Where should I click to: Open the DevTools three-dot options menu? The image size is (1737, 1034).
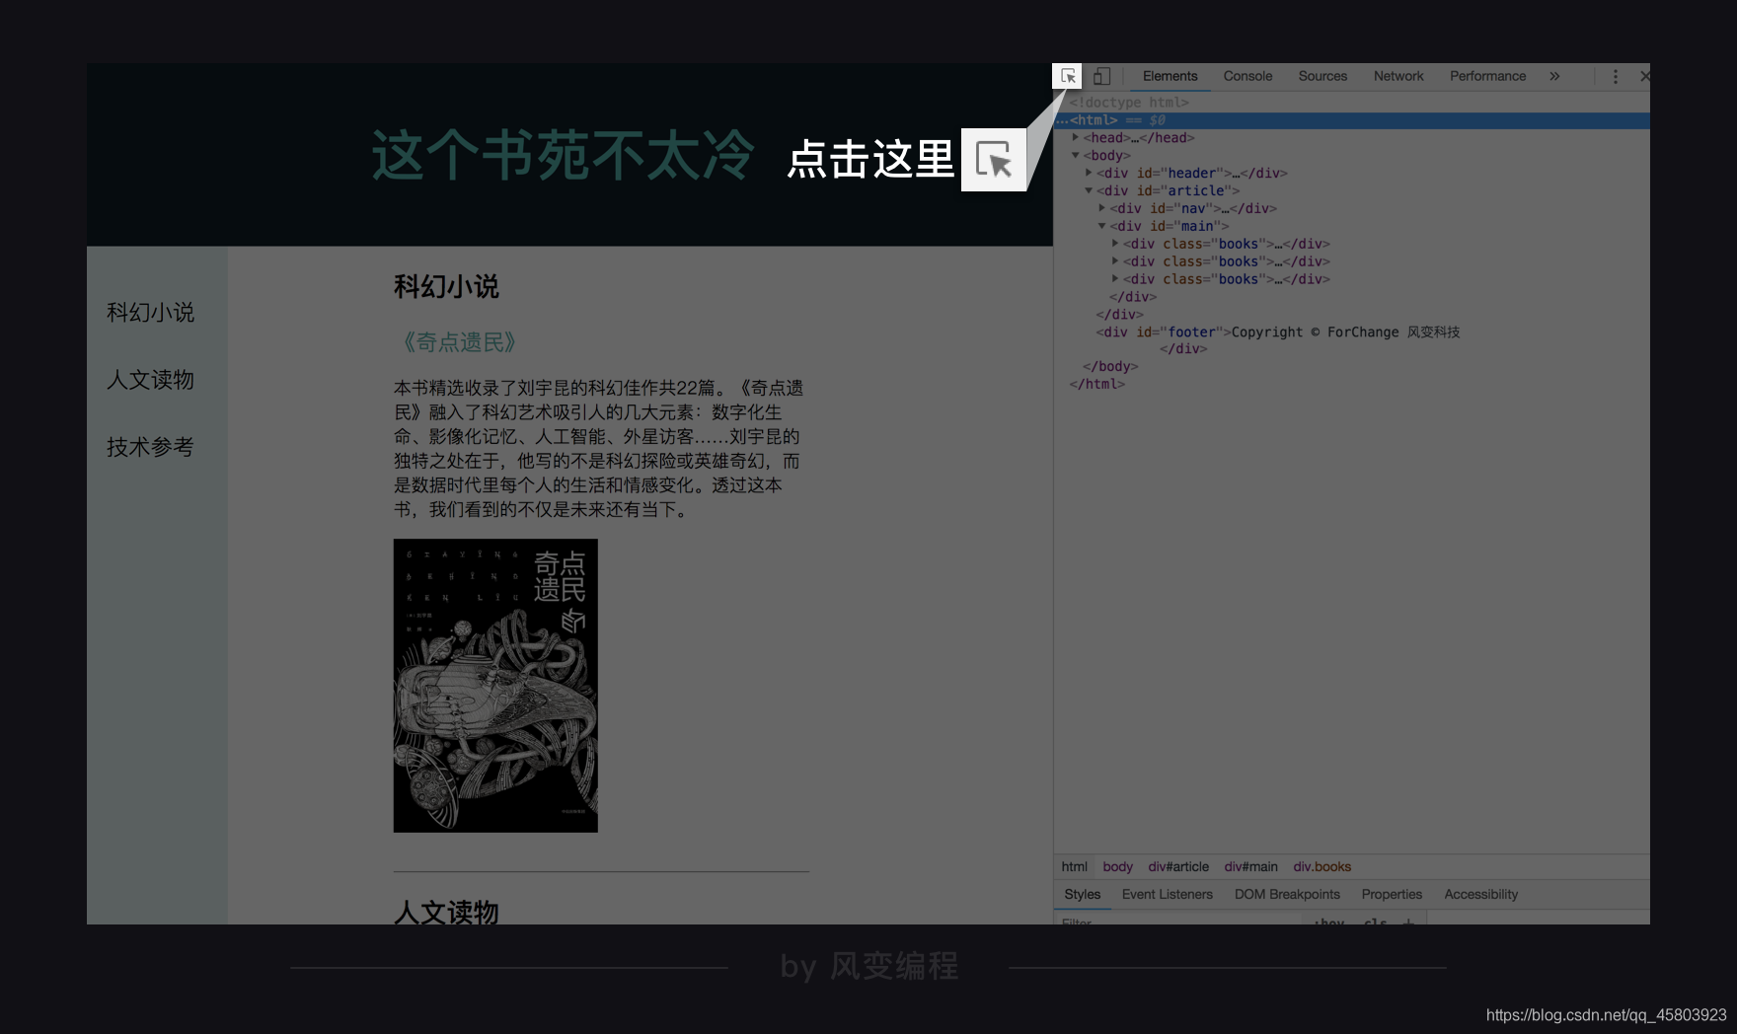(1616, 76)
